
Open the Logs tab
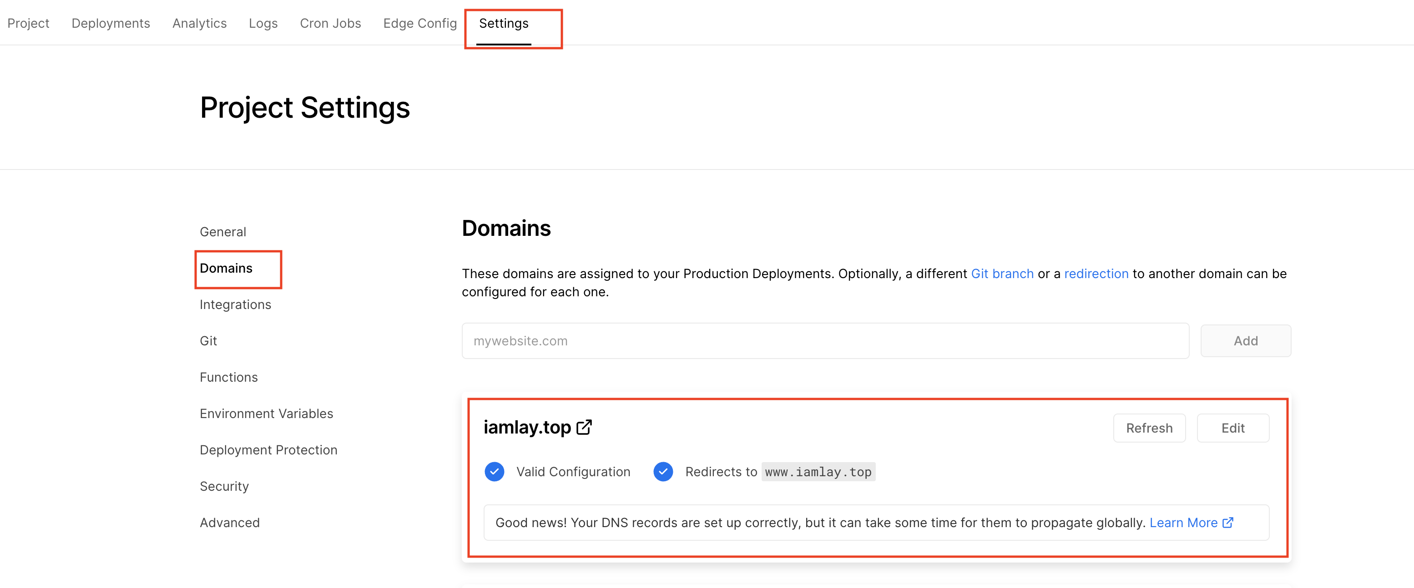click(263, 23)
